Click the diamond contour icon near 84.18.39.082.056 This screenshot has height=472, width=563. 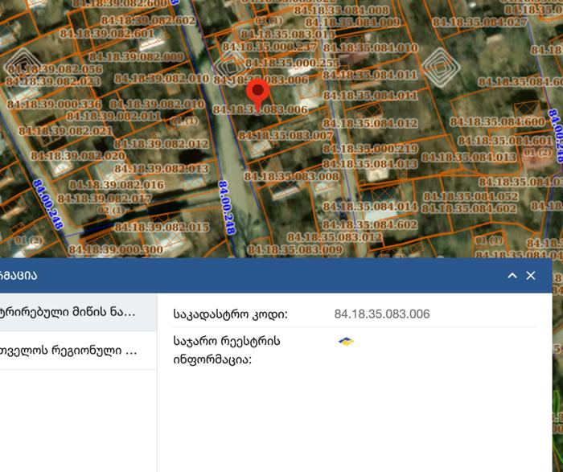[x=23, y=67]
